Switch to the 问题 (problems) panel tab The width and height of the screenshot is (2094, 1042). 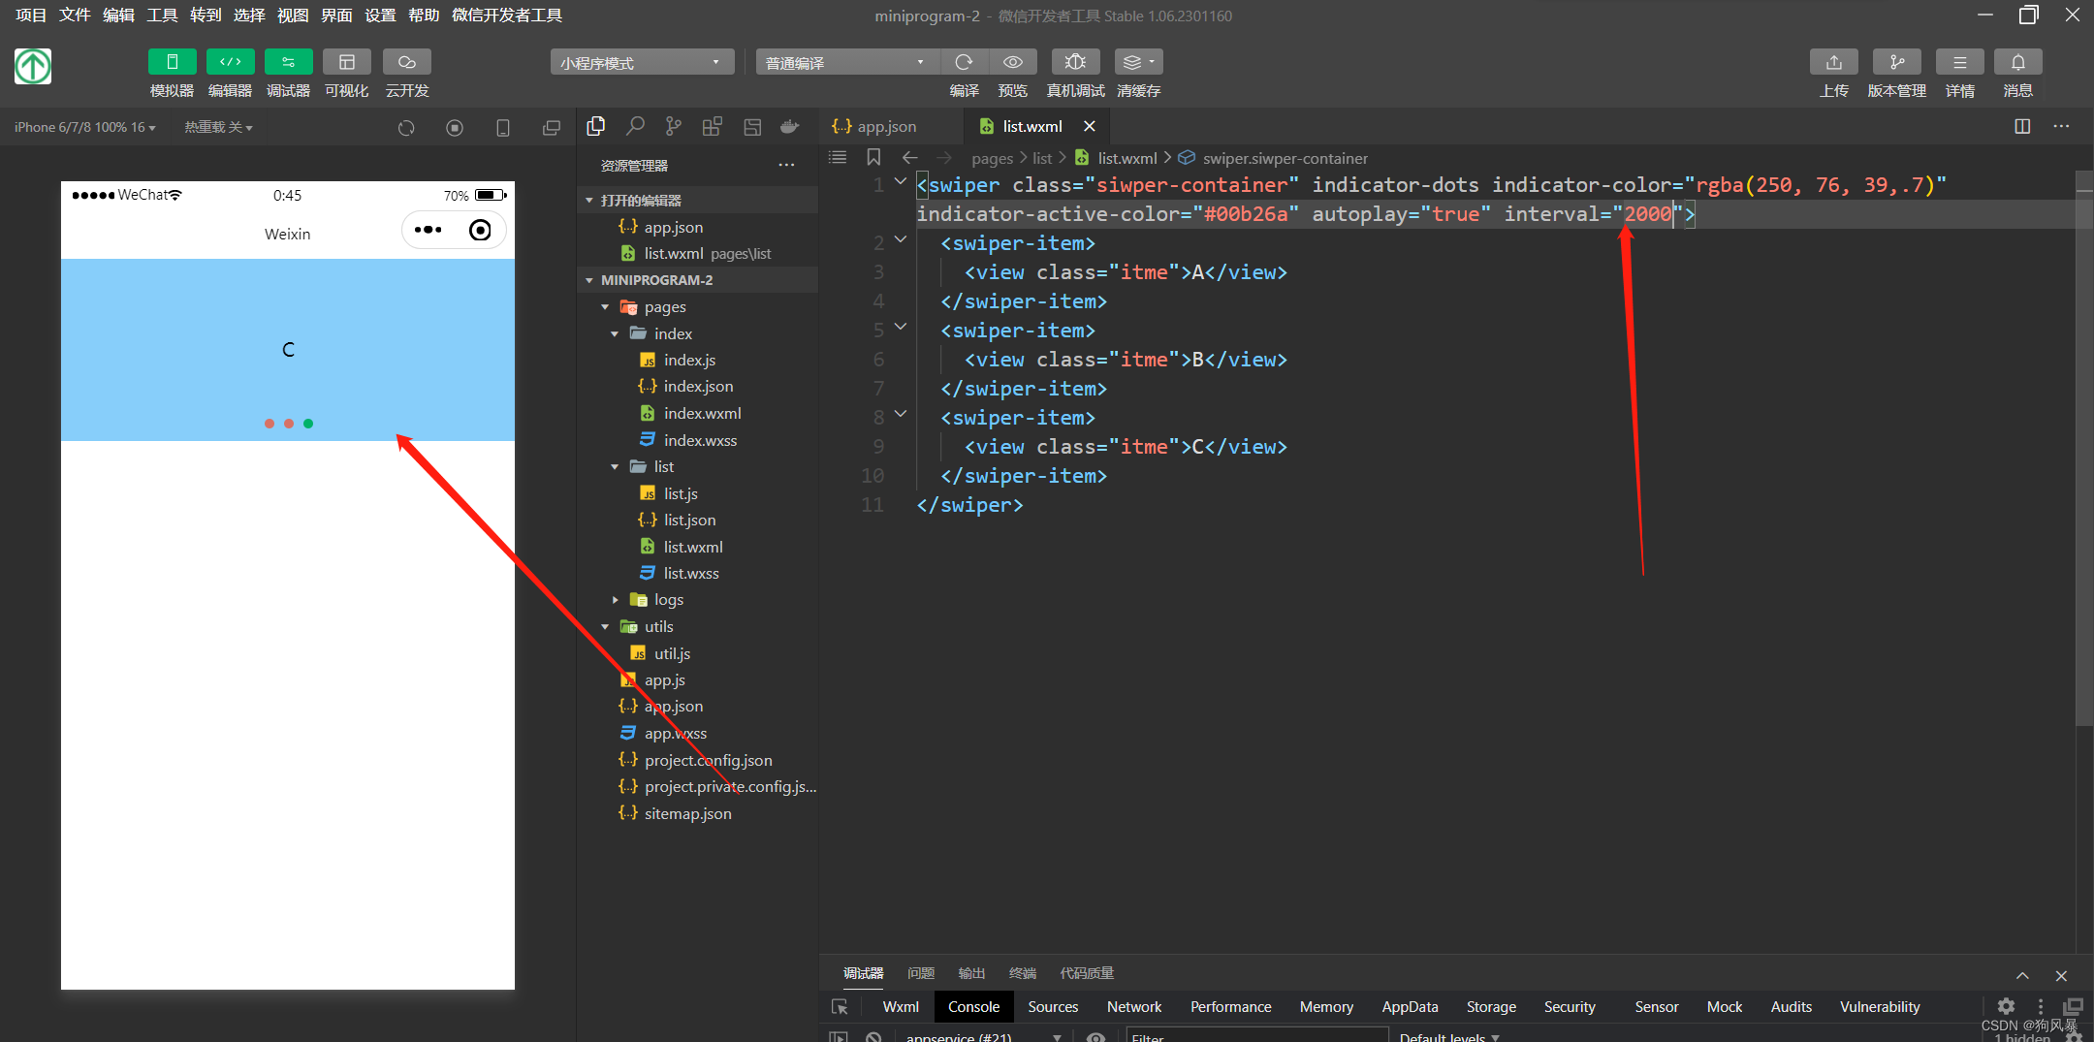pos(921,973)
